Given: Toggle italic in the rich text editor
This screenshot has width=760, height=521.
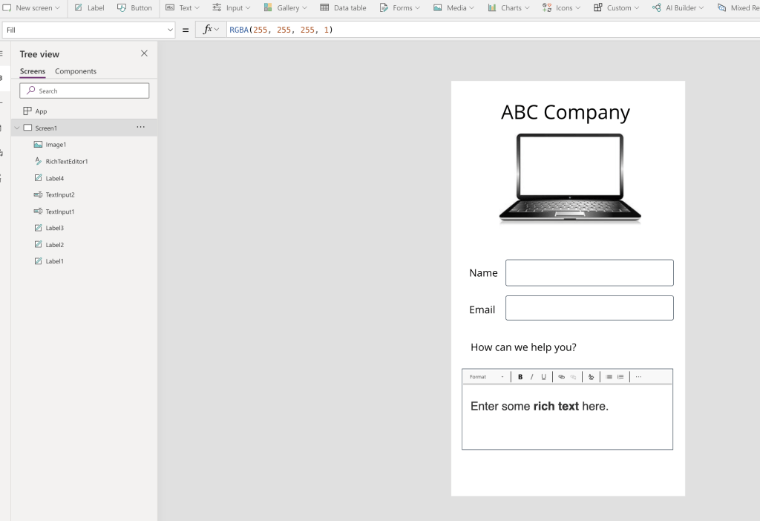Looking at the screenshot, I should tap(531, 377).
